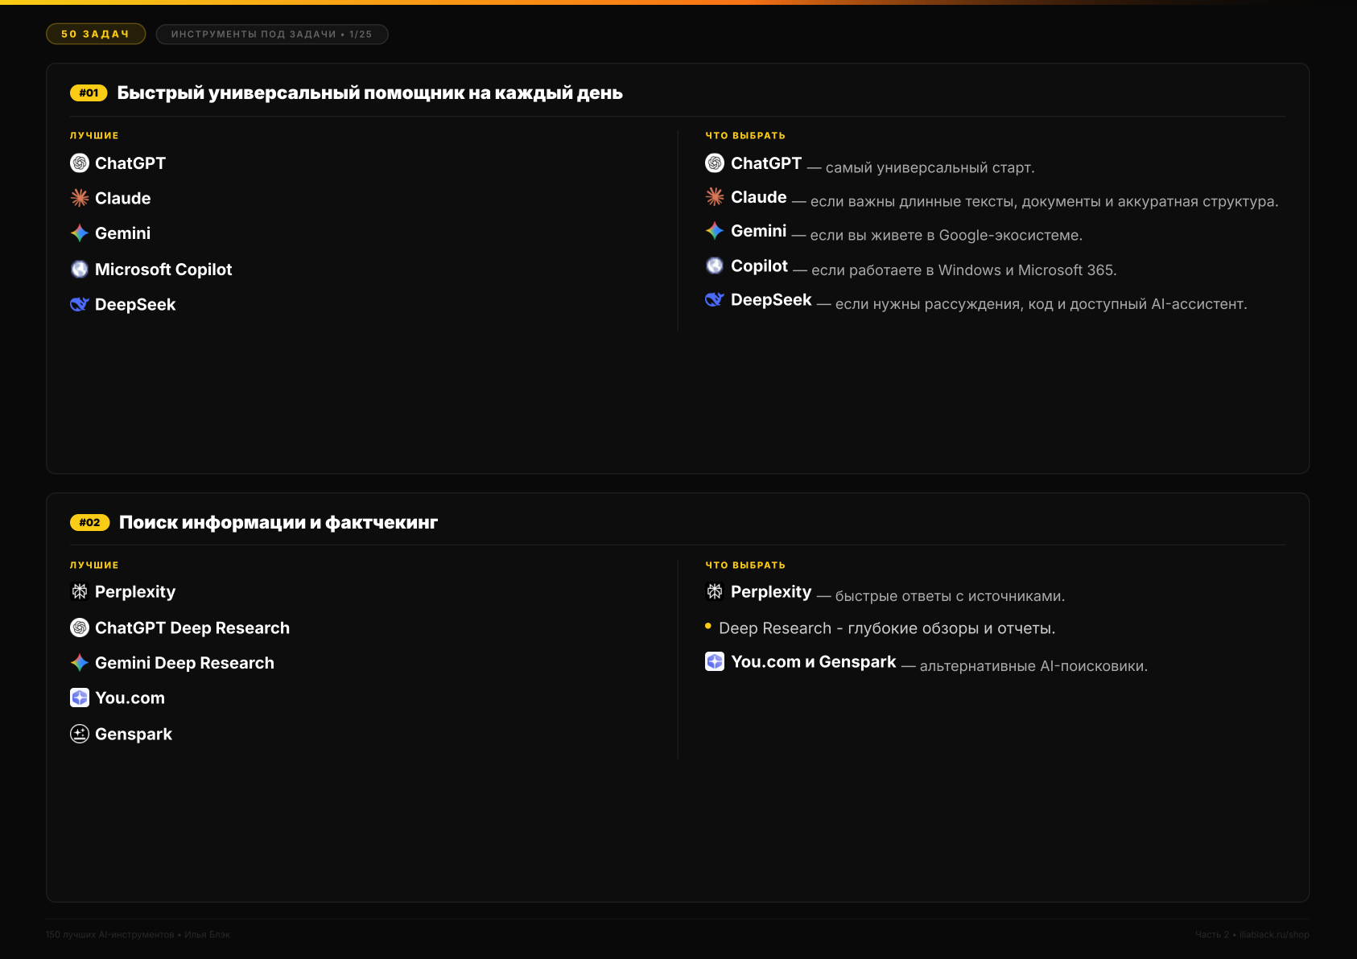The width and height of the screenshot is (1357, 959).
Task: Click the ChatGPT Deep Research icon
Action: click(x=80, y=628)
